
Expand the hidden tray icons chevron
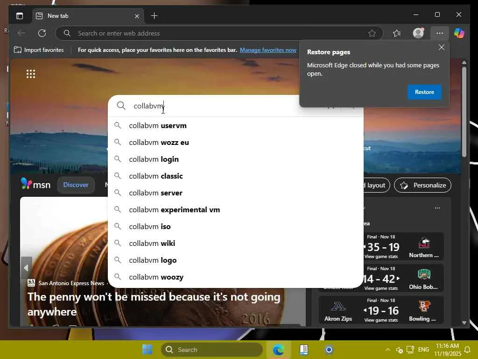coord(387,350)
